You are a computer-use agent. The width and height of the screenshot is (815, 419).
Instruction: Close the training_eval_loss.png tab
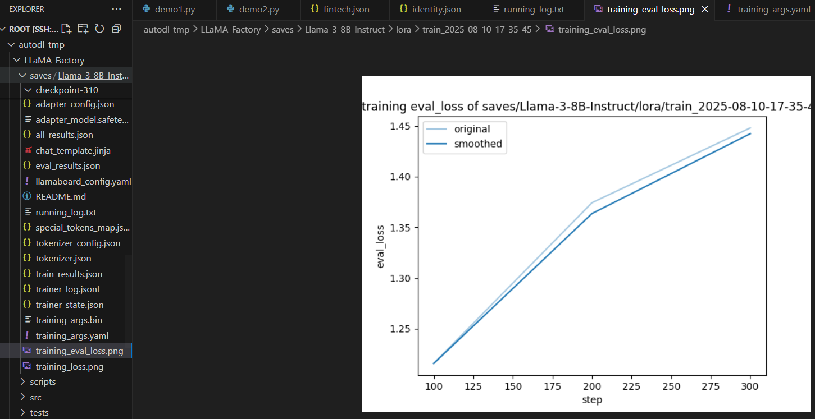(x=705, y=9)
